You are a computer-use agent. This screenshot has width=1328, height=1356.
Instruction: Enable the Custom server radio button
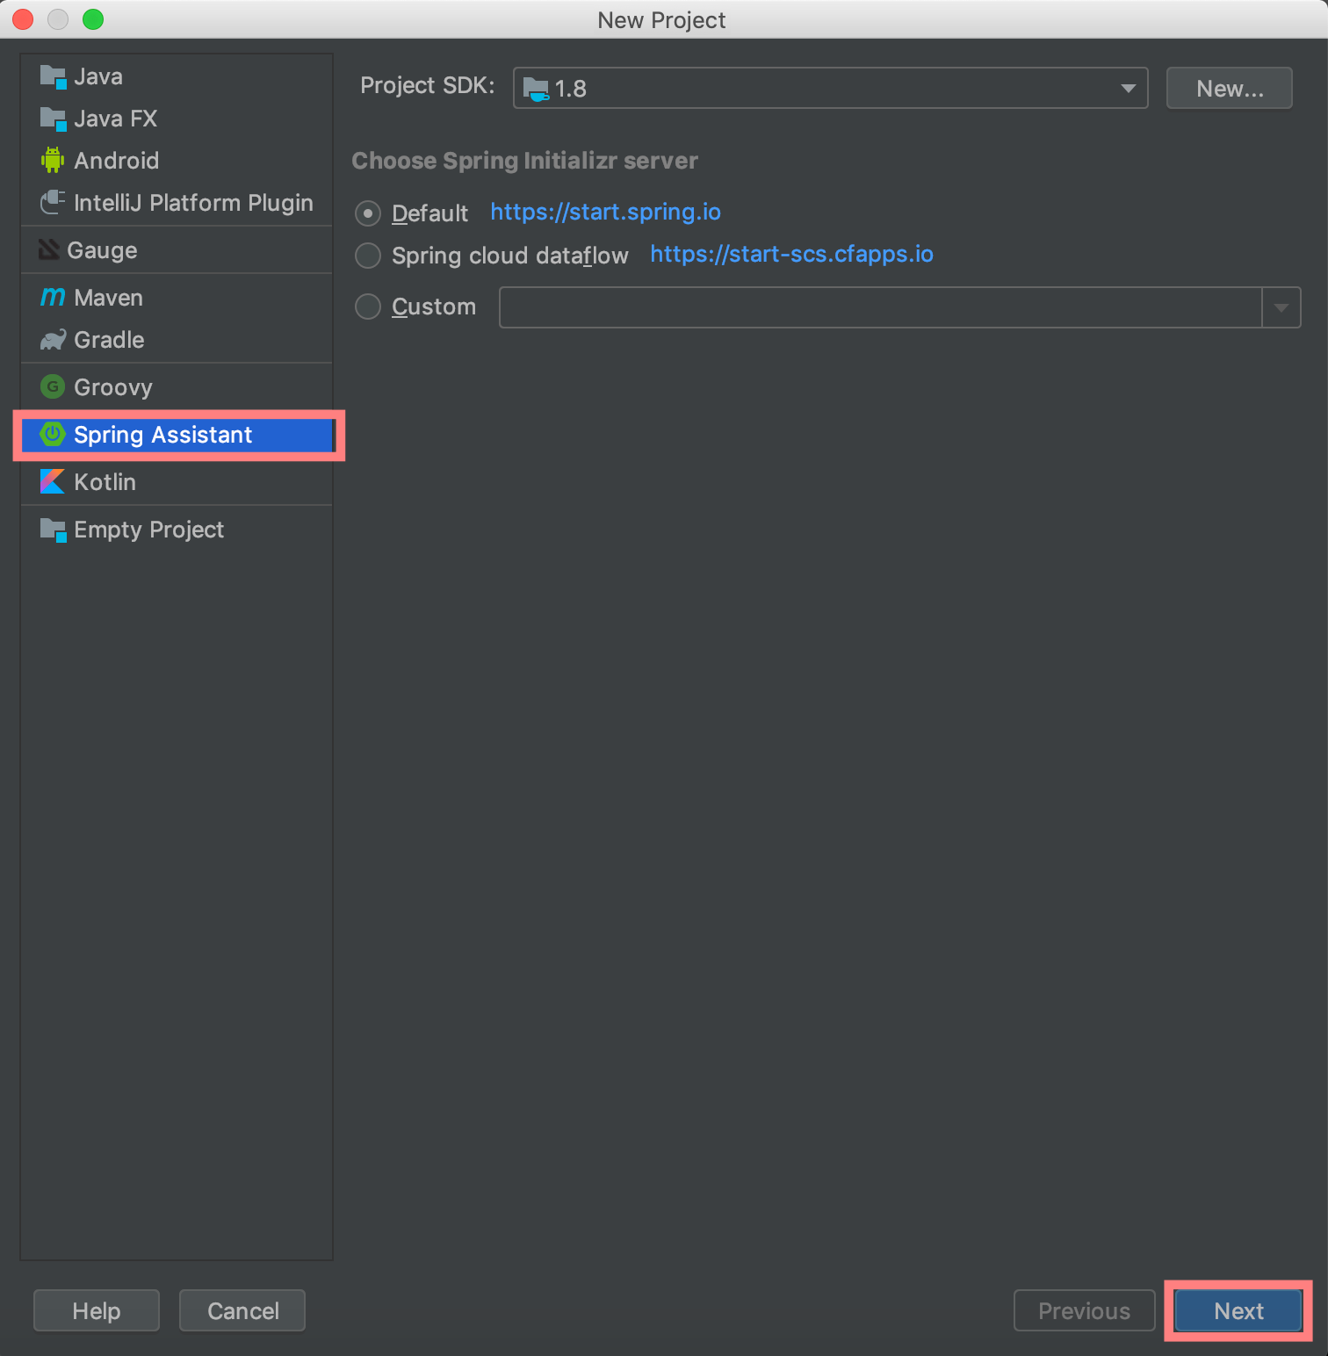[368, 307]
